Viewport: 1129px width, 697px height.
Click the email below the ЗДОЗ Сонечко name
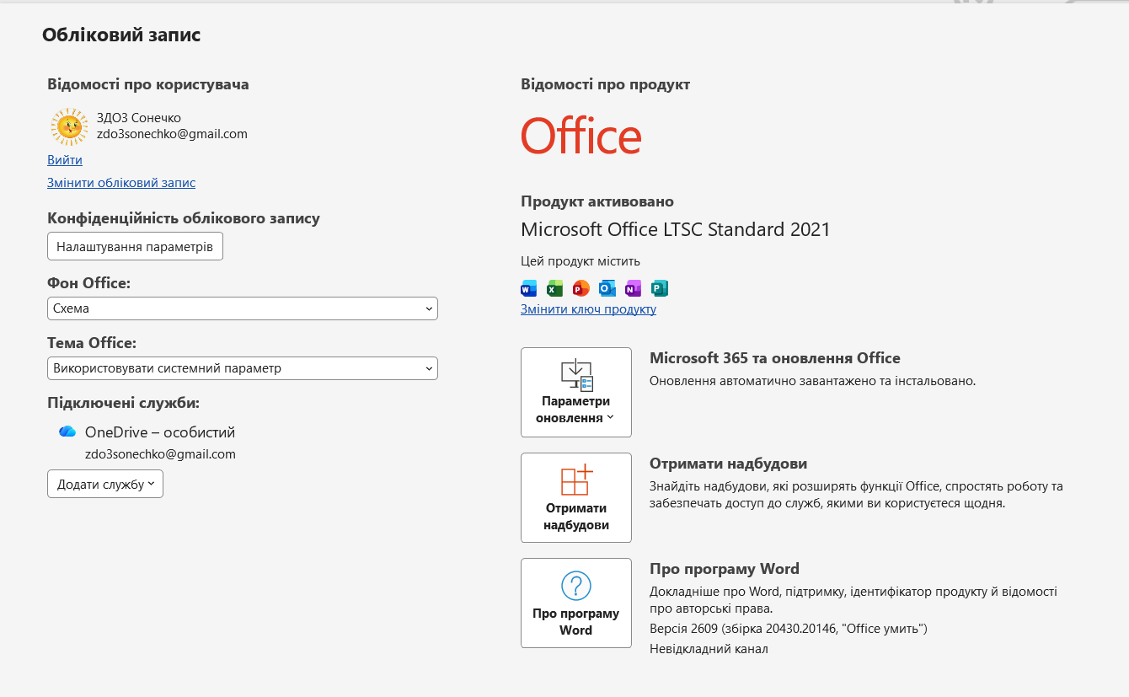[172, 133]
